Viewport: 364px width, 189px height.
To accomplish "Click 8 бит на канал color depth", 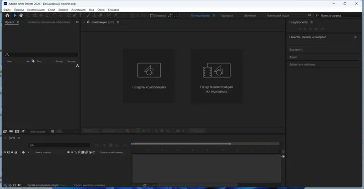I will point(38,131).
